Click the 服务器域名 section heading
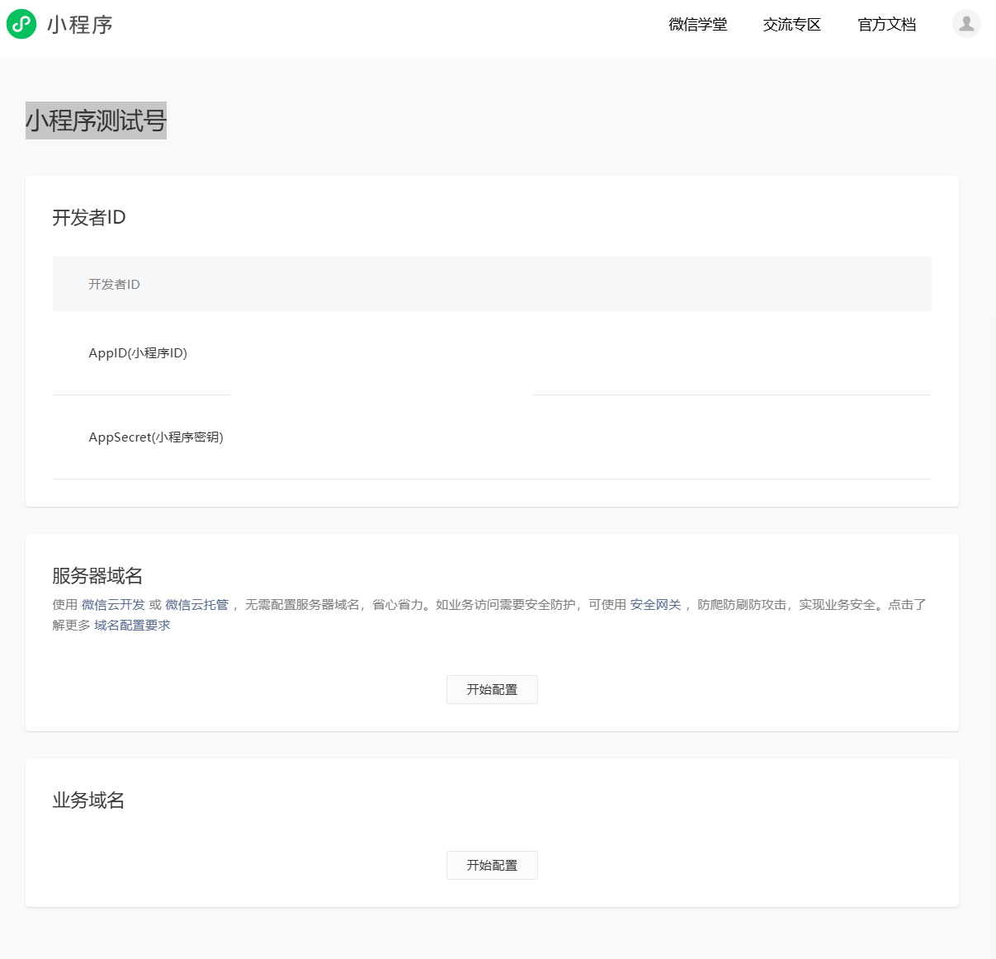 click(97, 576)
